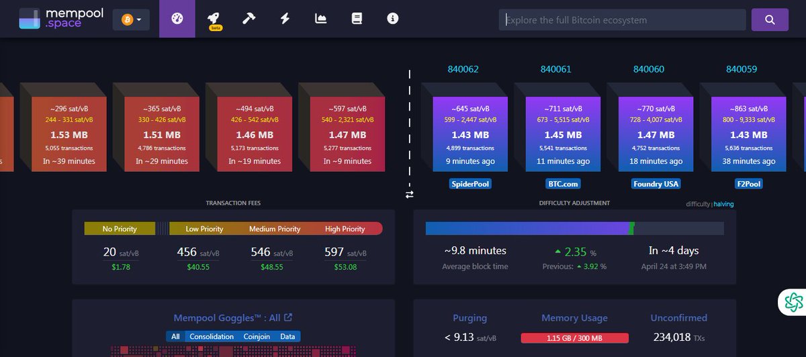Click the Foundry USA pool label
Image resolution: width=806 pixels, height=357 pixels.
[656, 183]
